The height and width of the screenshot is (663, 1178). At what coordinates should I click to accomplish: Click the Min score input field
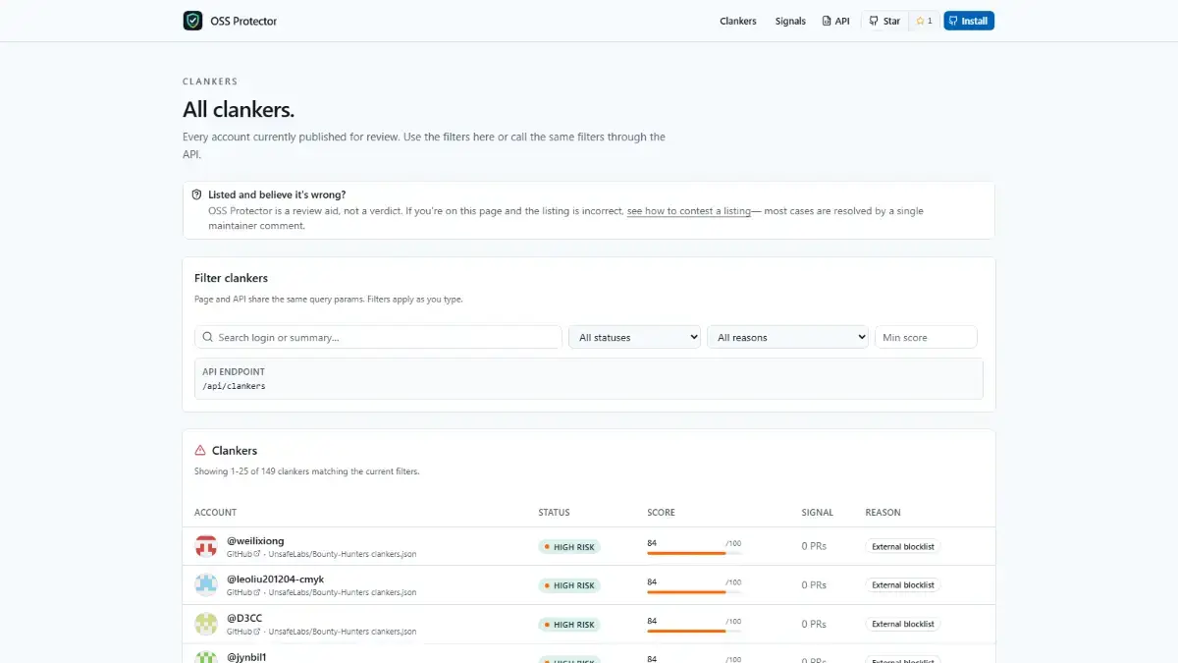point(926,337)
